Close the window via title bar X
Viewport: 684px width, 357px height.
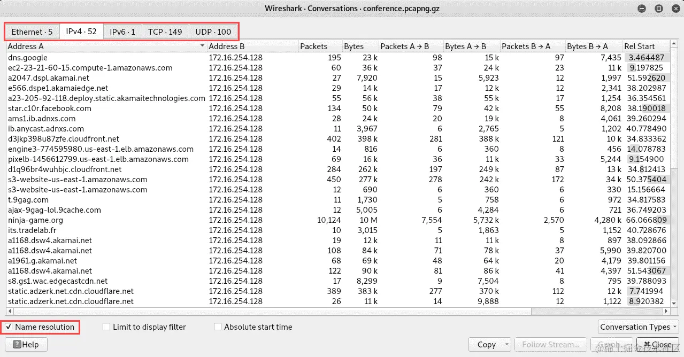(675, 9)
